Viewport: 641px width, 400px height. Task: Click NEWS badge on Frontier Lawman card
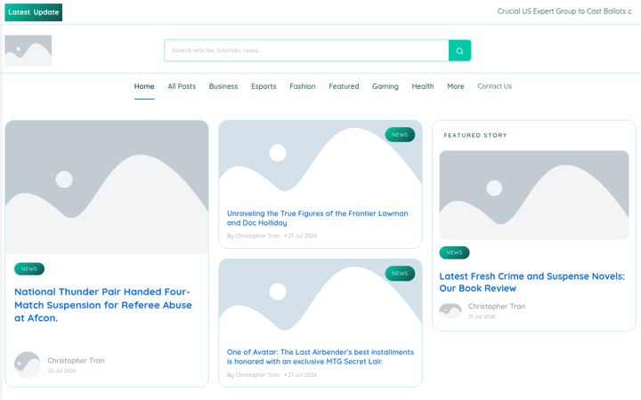(400, 135)
